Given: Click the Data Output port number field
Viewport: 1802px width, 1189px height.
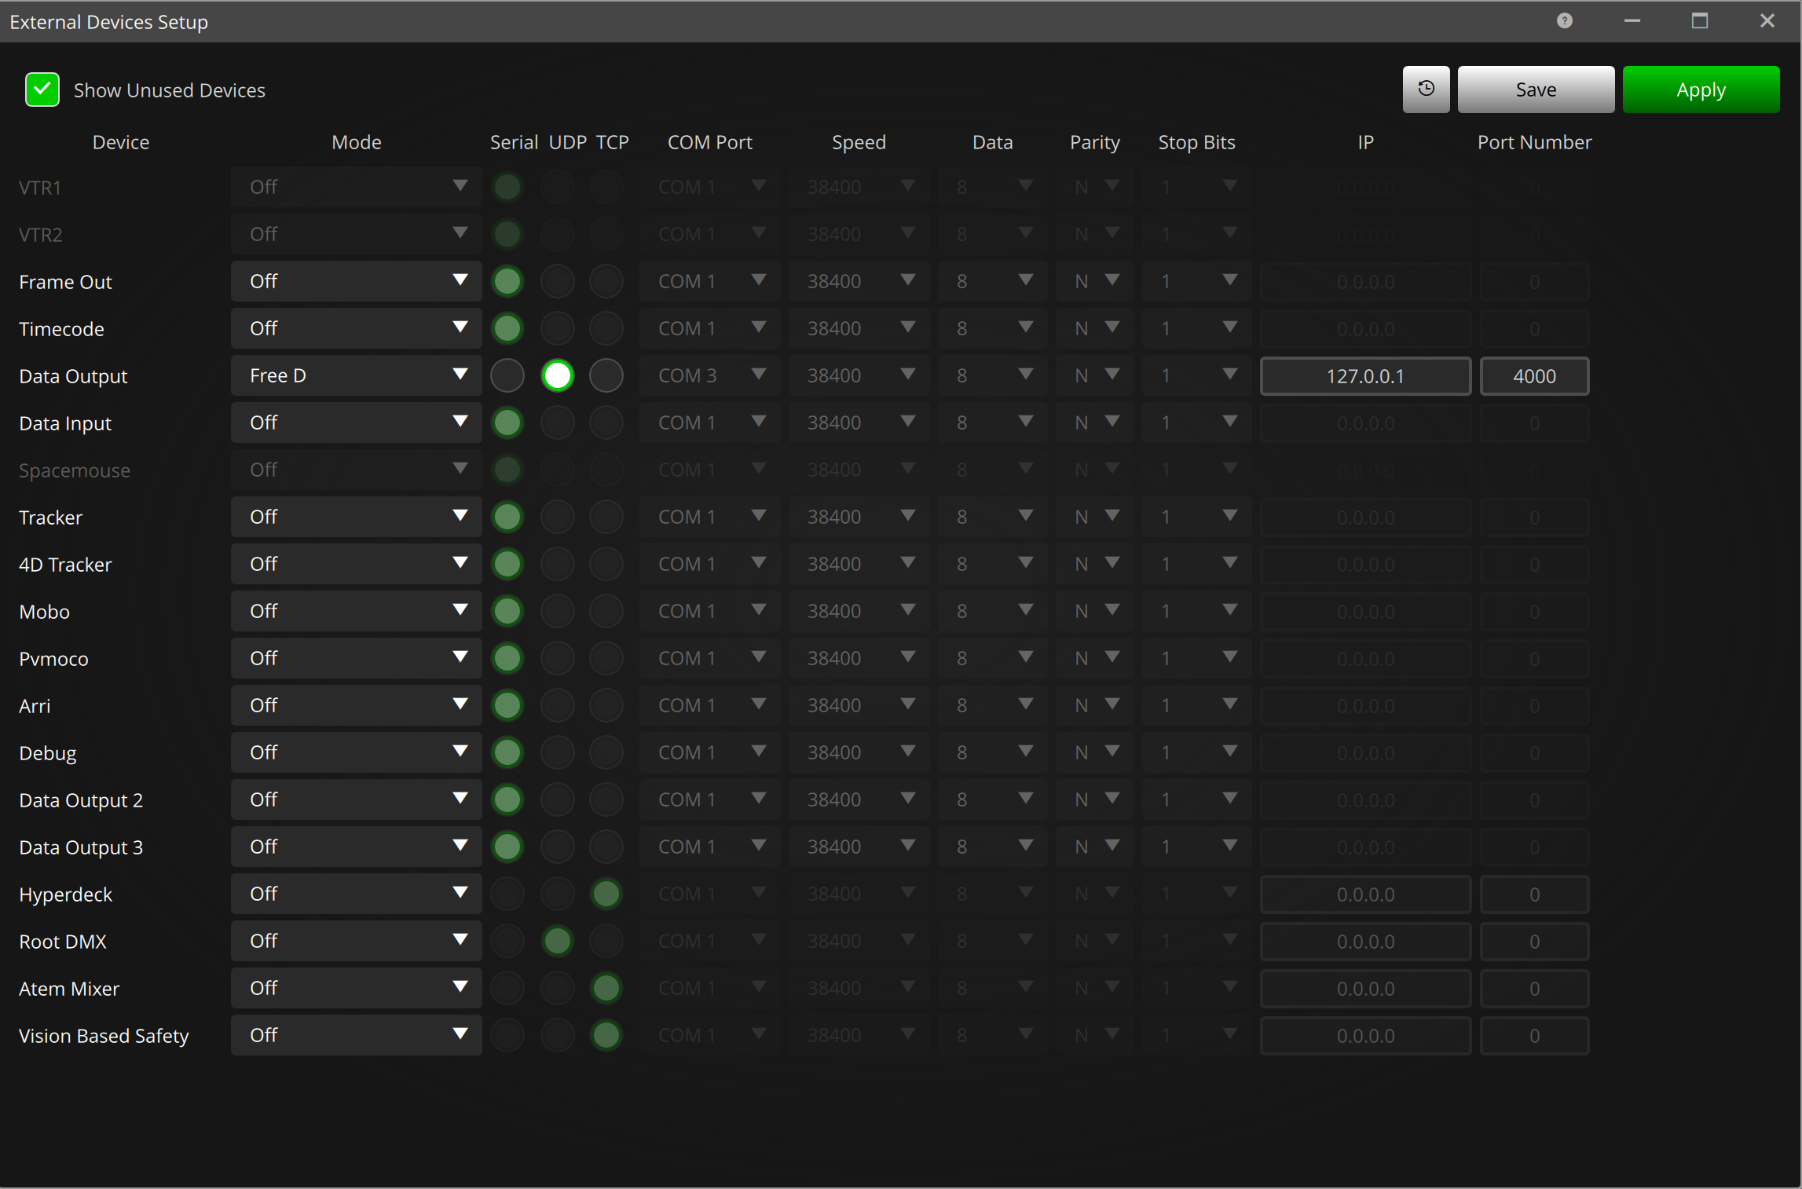Looking at the screenshot, I should [x=1534, y=376].
